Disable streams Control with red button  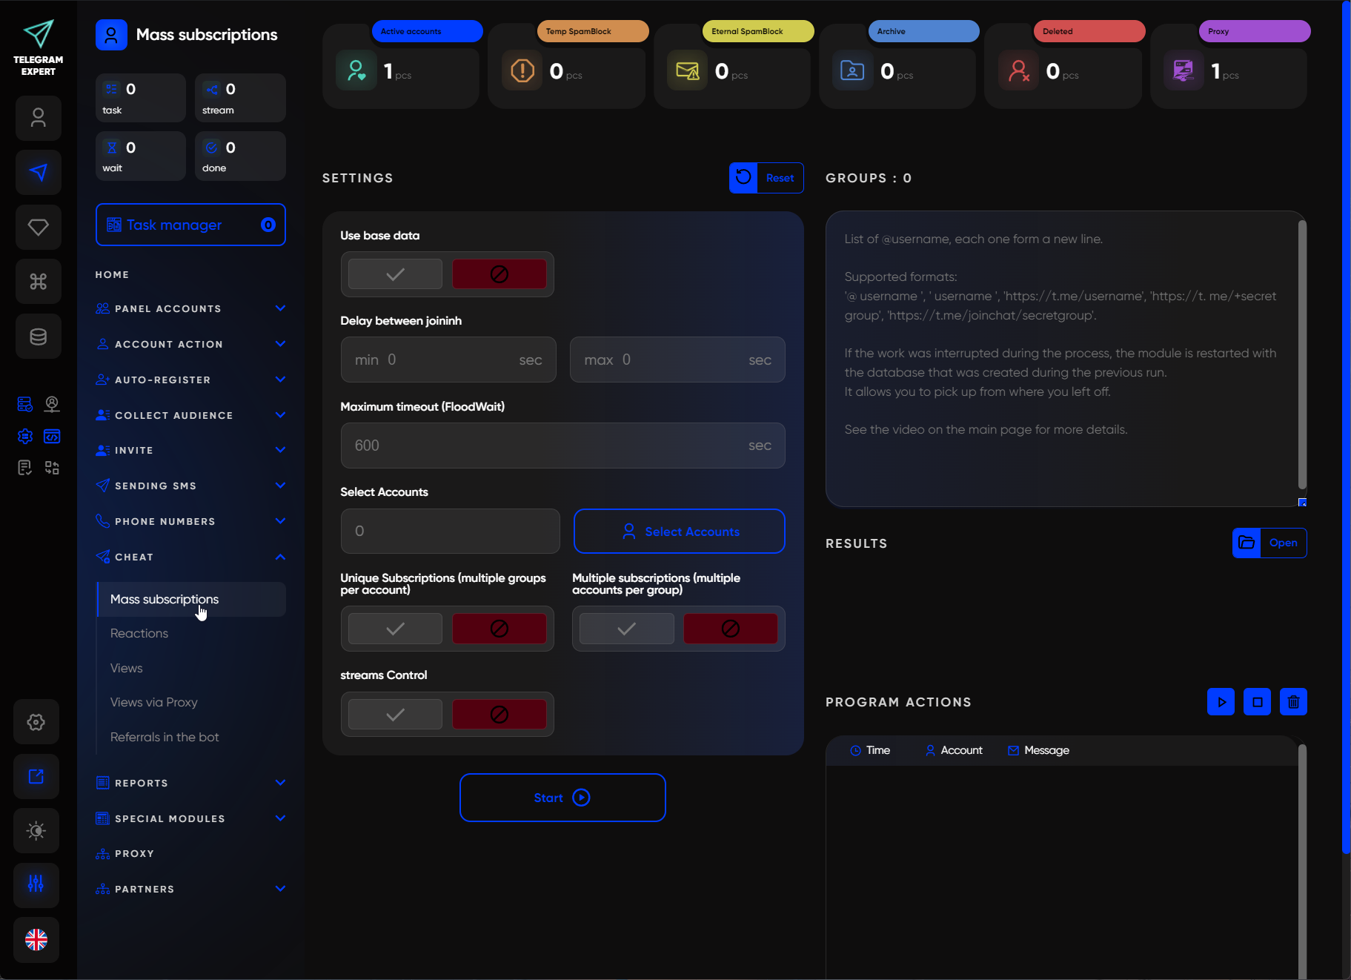pos(499,715)
